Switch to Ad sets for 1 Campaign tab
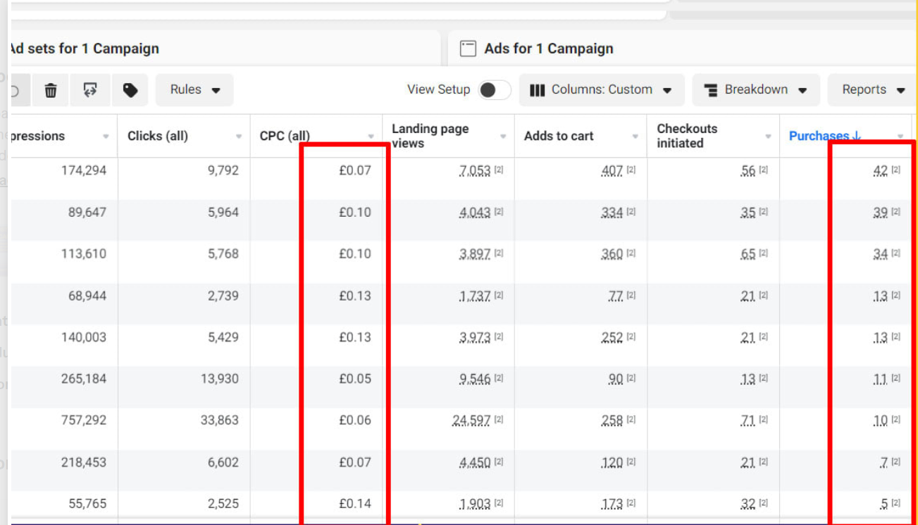The width and height of the screenshot is (918, 525). pos(83,49)
